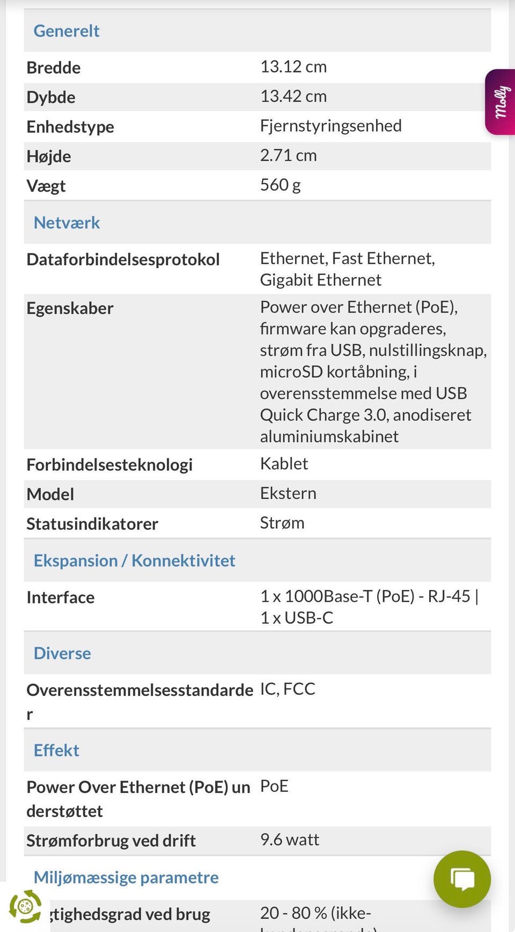The width and height of the screenshot is (515, 932).
Task: Open the Molly side tab
Action: point(500,102)
